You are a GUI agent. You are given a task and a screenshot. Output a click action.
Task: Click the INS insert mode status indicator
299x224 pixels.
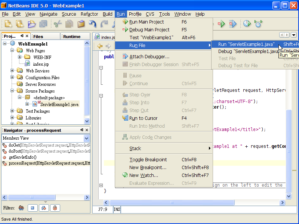point(117,209)
